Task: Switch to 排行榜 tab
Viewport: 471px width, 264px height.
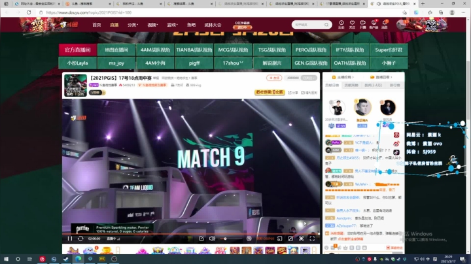Action: [x=394, y=85]
